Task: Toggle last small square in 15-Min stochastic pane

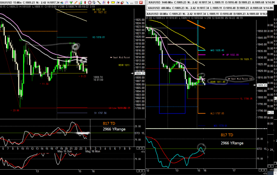Action: pos(144,148)
